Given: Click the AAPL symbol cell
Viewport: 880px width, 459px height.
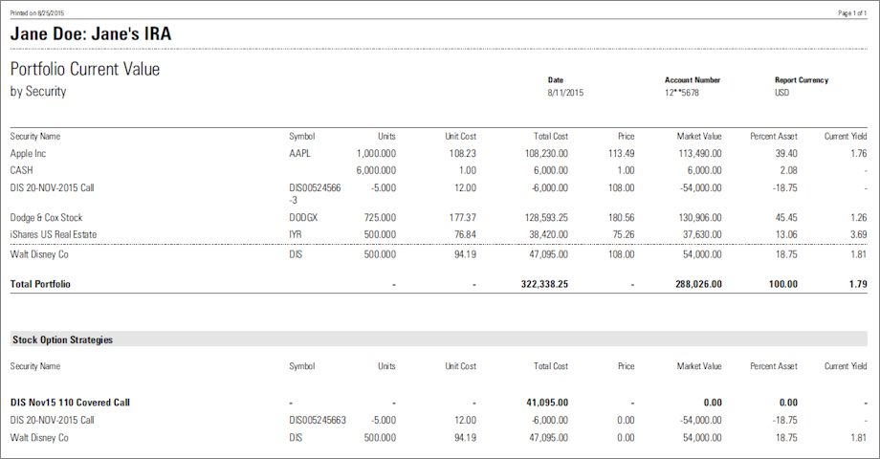Looking at the screenshot, I should pyautogui.click(x=299, y=153).
